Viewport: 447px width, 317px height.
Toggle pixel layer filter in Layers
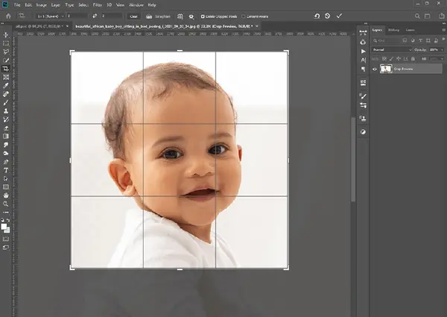click(405, 40)
